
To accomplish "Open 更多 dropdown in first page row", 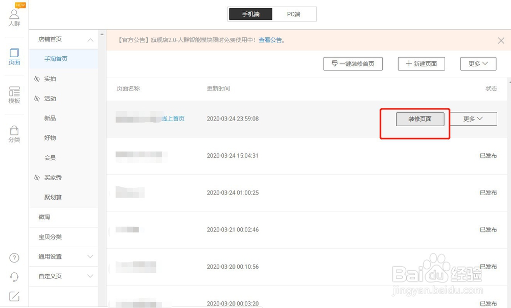I will coord(473,119).
